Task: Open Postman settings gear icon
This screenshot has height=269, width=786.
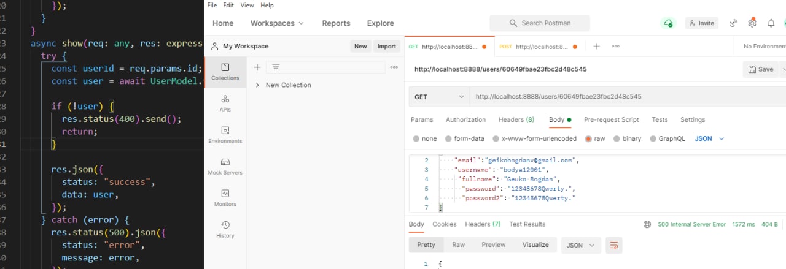Action: (752, 23)
